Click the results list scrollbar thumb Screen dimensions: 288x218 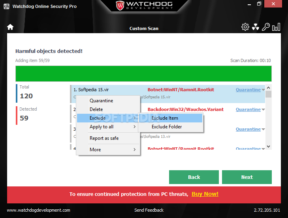(268, 94)
